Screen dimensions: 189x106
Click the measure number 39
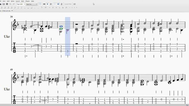[11, 17]
